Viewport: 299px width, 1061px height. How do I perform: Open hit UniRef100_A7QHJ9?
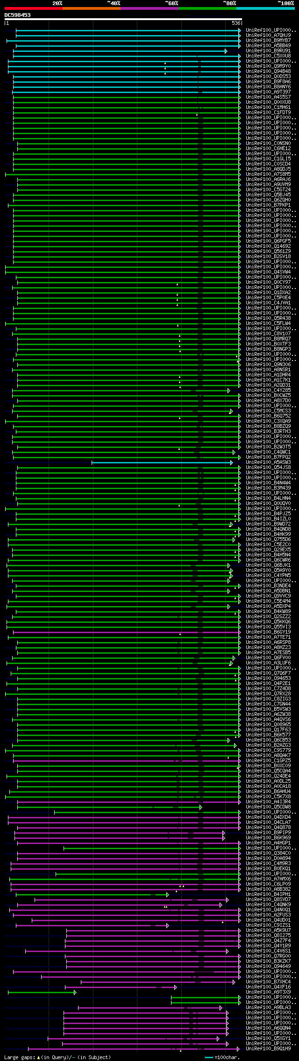pos(268,36)
